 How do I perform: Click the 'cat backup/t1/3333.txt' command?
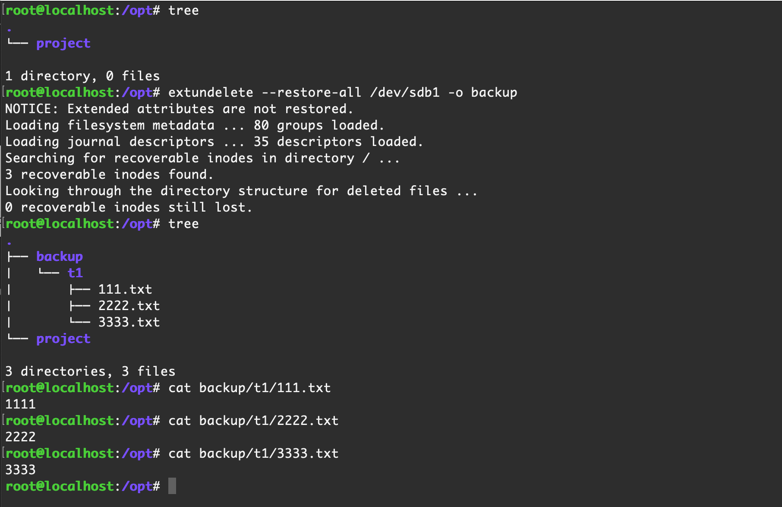tap(253, 453)
